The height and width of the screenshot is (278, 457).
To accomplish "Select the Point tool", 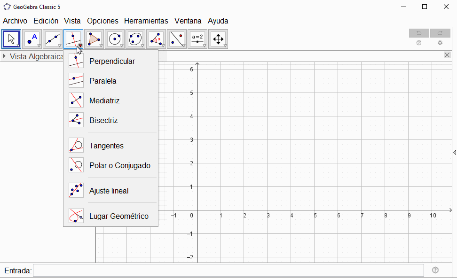I will point(32,39).
